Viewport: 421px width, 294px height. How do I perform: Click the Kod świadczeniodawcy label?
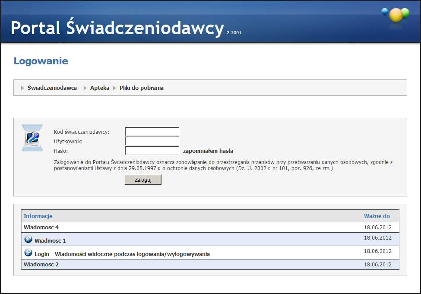click(x=82, y=132)
